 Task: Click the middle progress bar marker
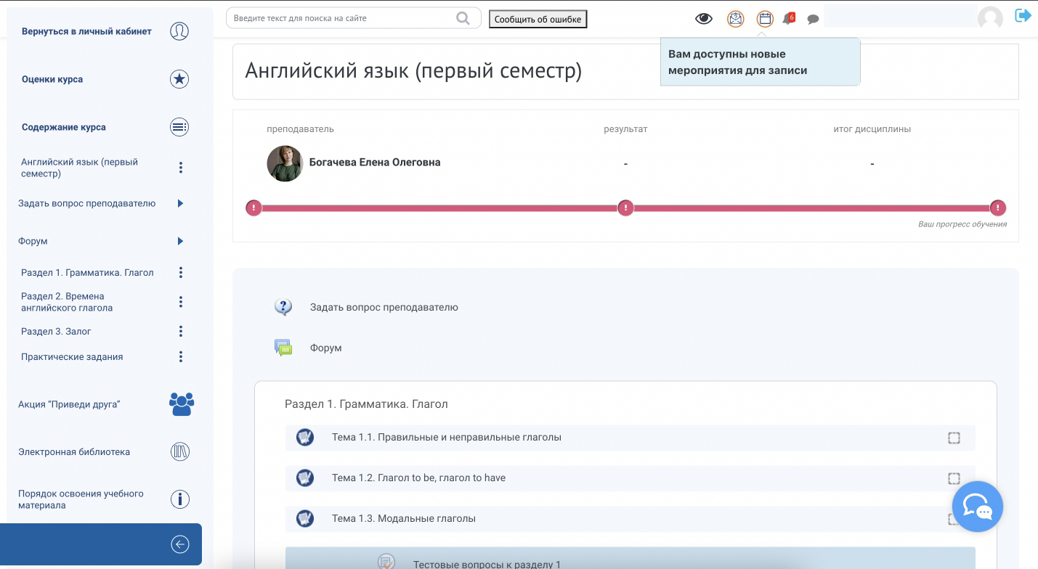[625, 208]
